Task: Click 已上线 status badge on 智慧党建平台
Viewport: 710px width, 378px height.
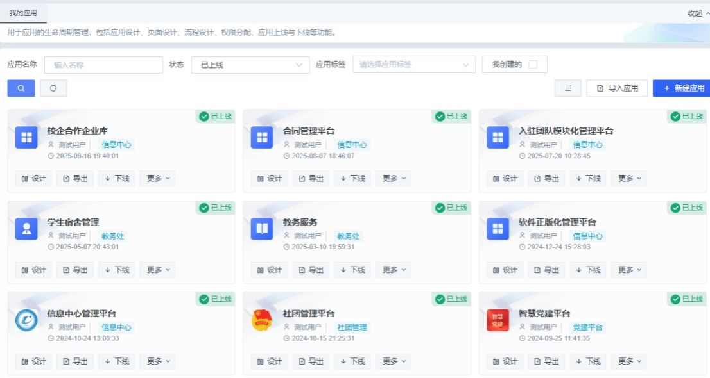Action: coord(686,299)
